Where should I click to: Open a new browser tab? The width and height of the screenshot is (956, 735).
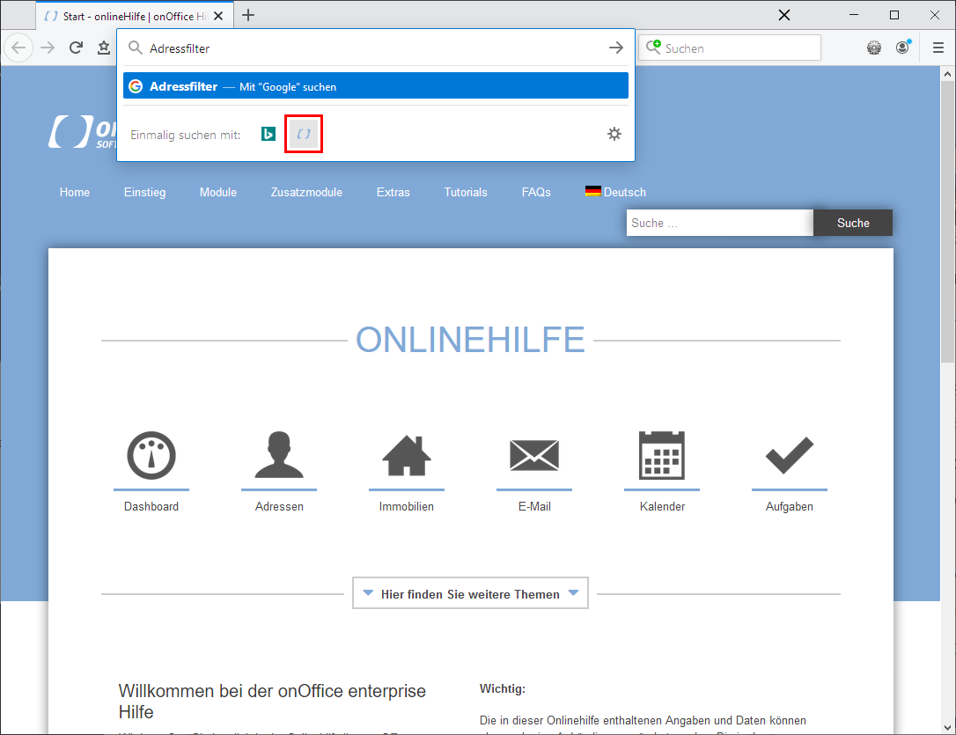248,15
